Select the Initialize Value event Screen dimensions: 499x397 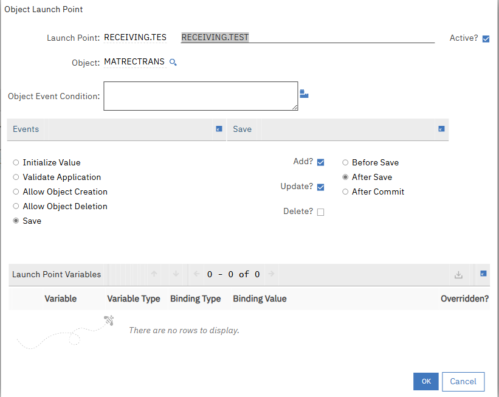(x=16, y=163)
